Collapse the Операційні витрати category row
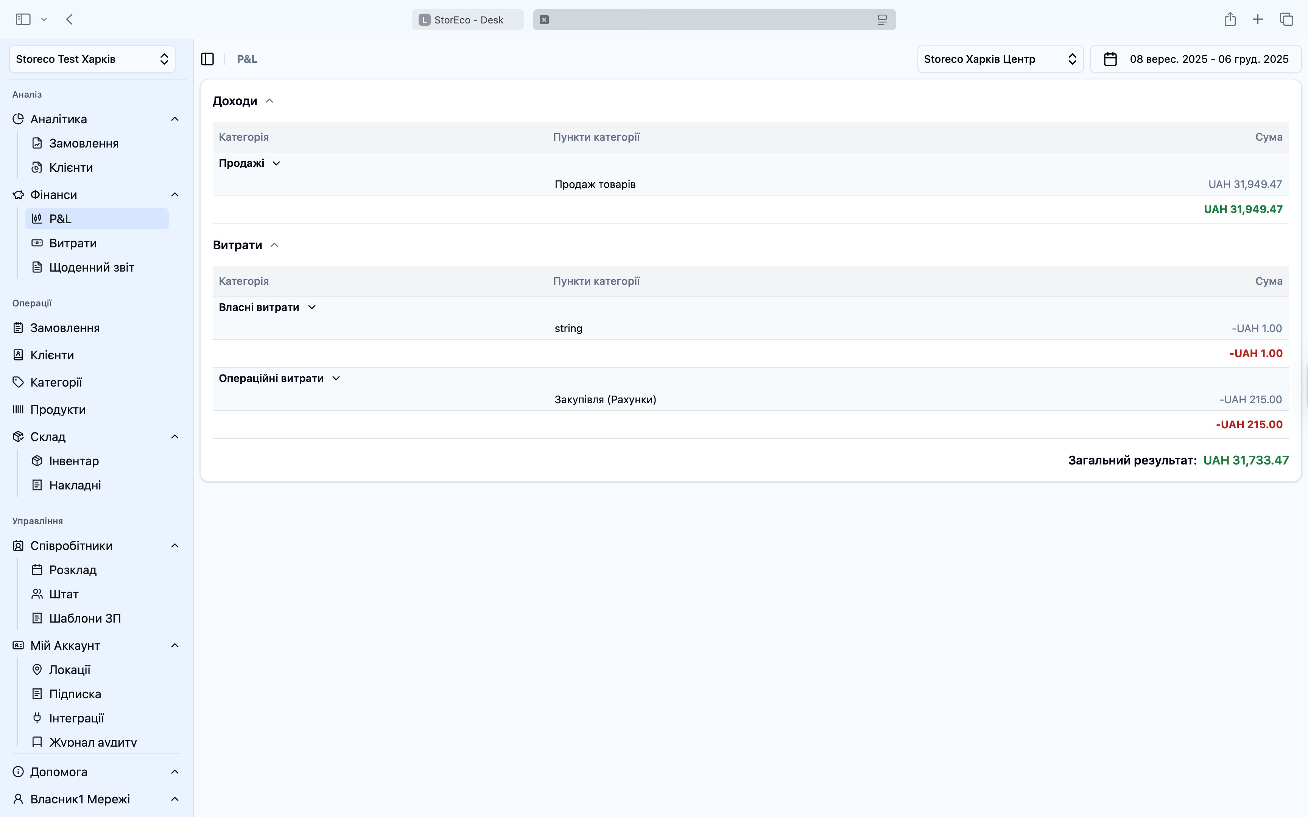Screen dimensions: 1308x817 (x=336, y=378)
